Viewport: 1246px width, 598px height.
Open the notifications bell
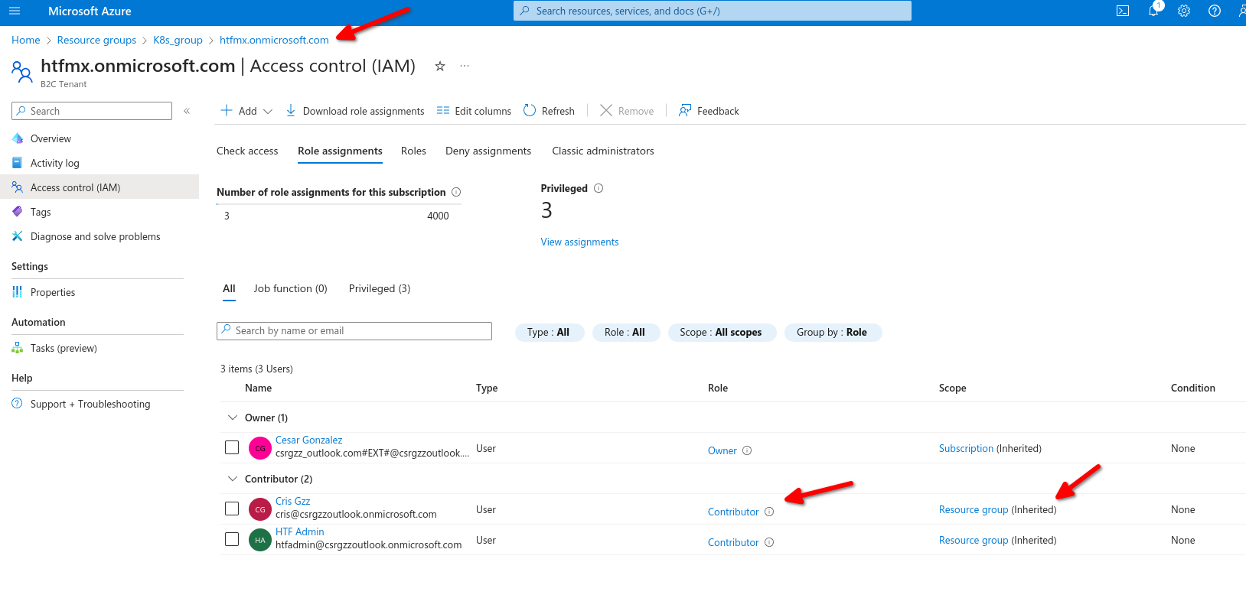1153,11
